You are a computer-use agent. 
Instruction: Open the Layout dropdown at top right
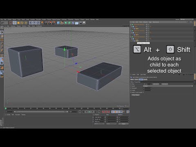187,20
